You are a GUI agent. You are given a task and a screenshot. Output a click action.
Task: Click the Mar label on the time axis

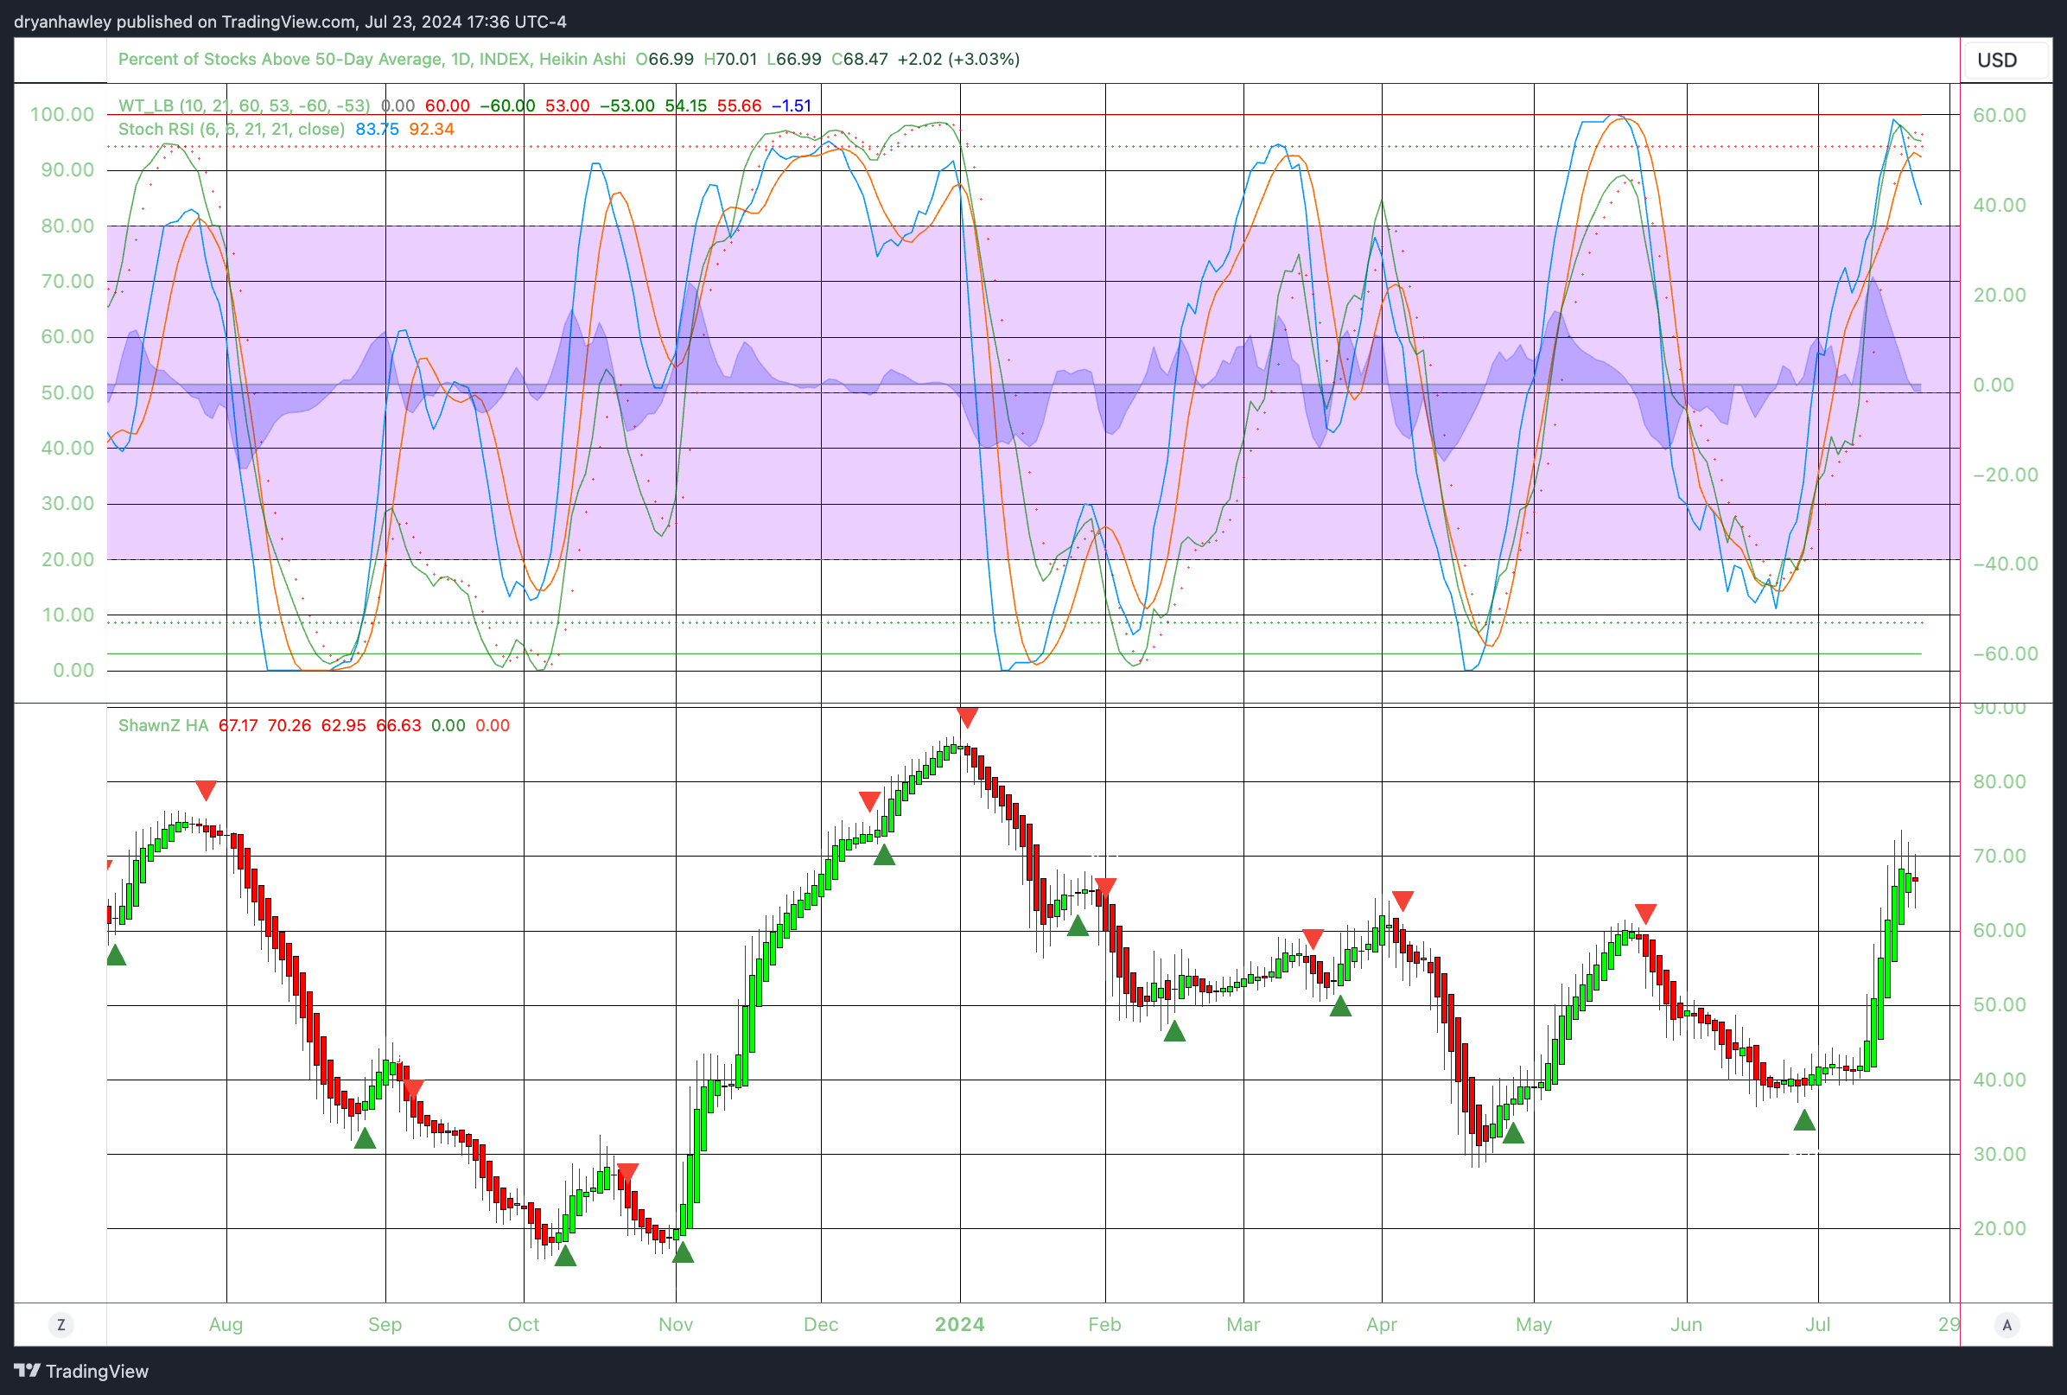[1243, 1325]
